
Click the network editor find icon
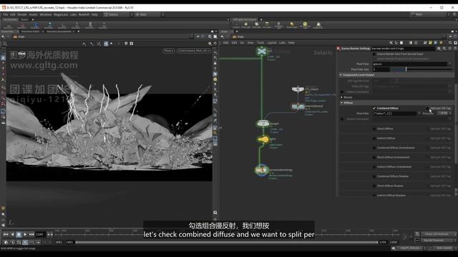tap(450, 43)
